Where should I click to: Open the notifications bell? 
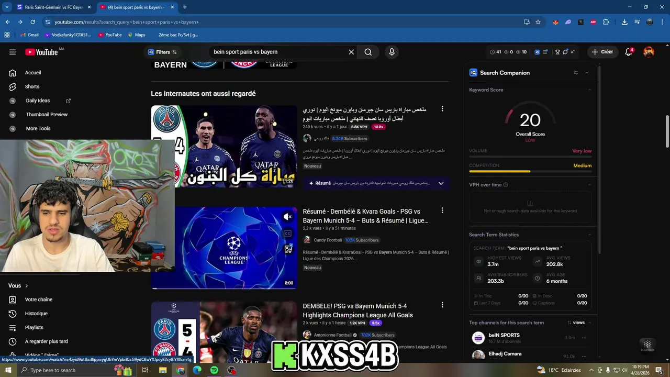click(629, 52)
